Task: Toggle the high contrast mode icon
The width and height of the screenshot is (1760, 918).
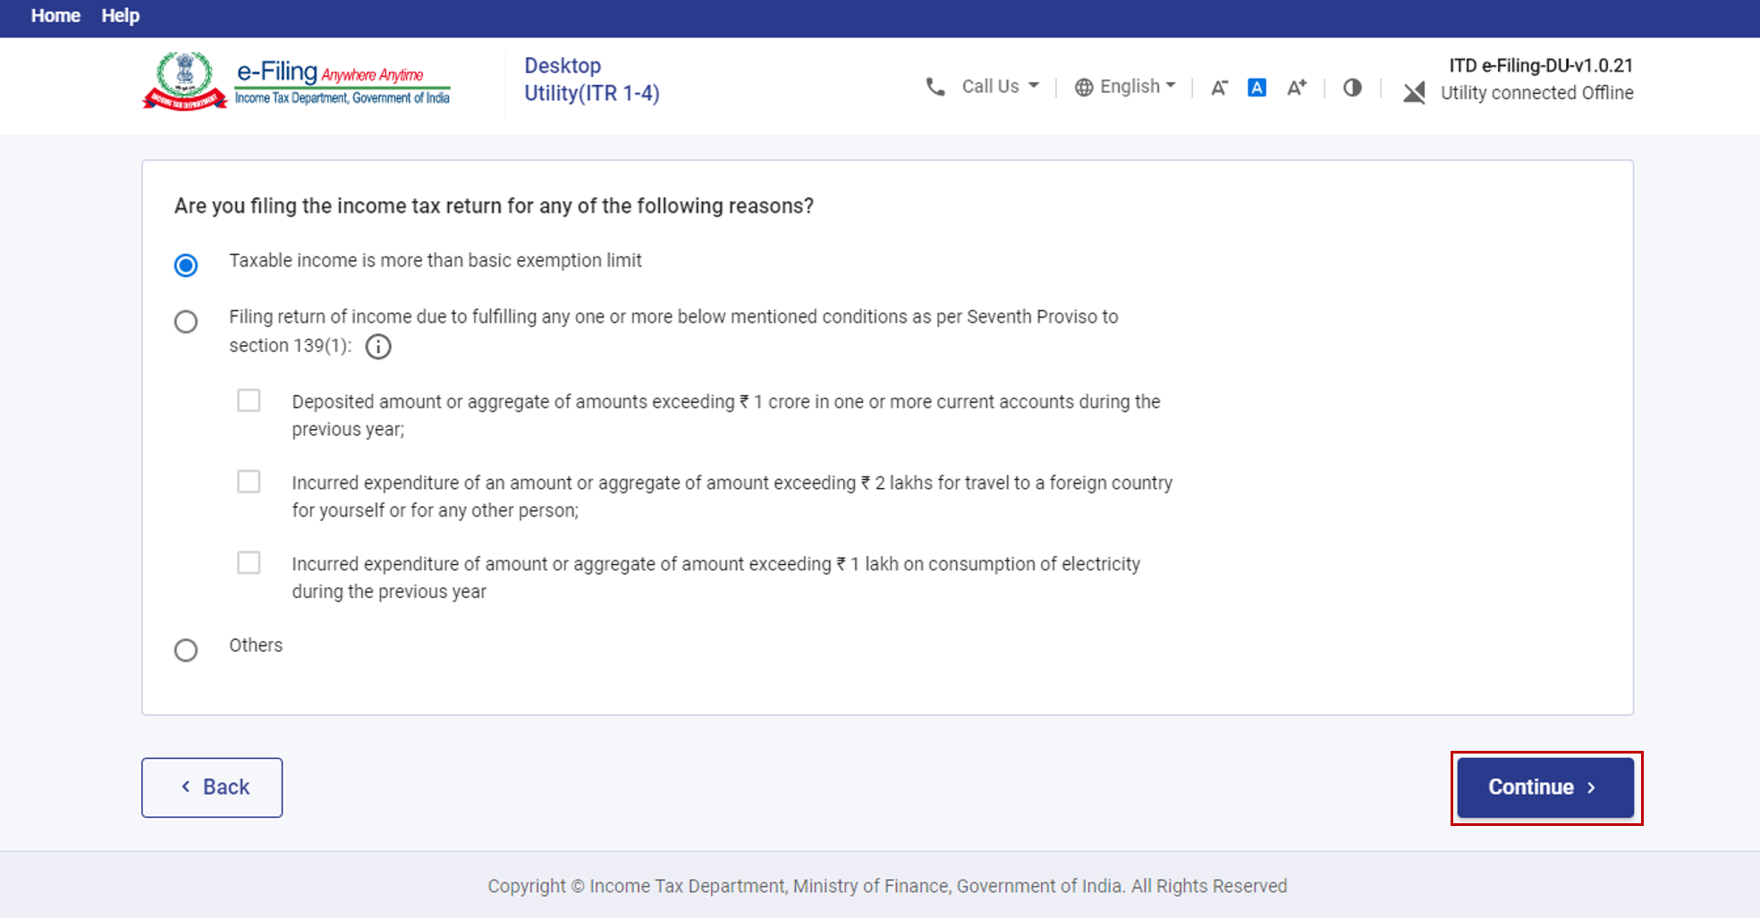Action: pyautogui.click(x=1352, y=88)
